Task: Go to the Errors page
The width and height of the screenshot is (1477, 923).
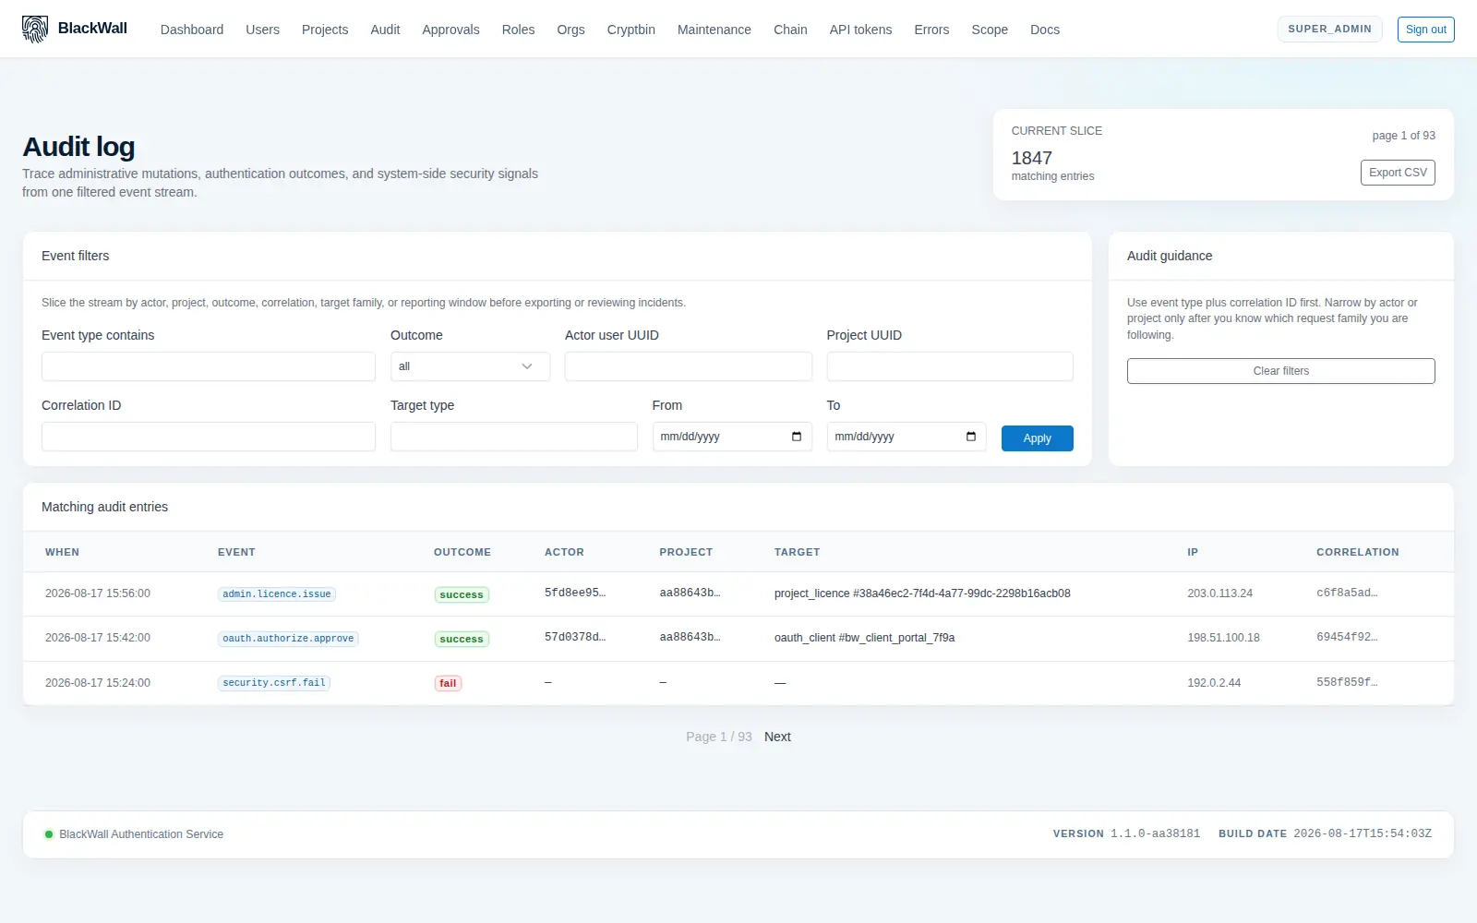Action: point(931,30)
